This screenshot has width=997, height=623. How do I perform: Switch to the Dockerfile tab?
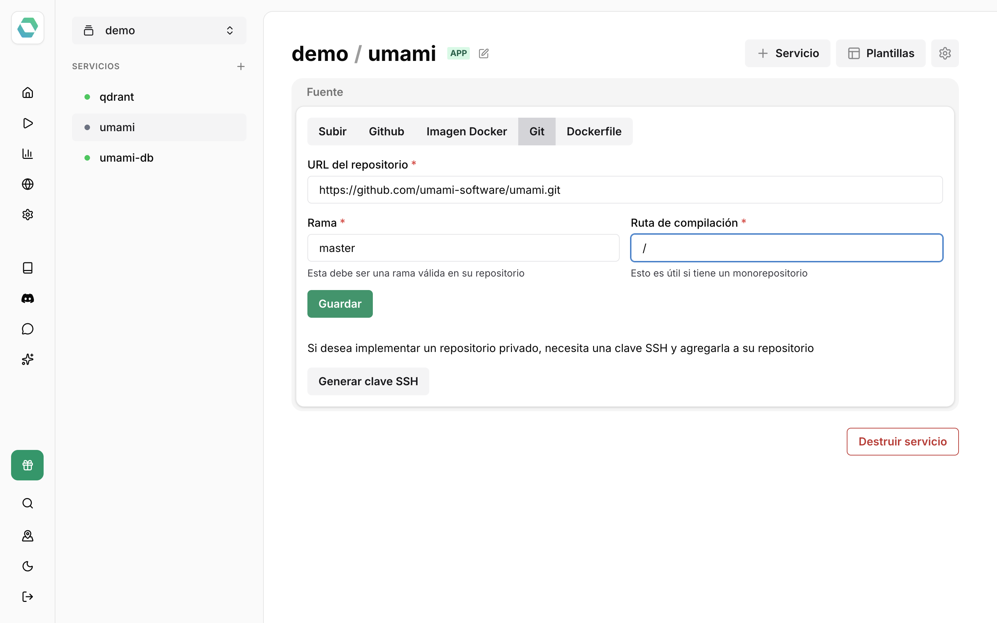click(x=594, y=132)
